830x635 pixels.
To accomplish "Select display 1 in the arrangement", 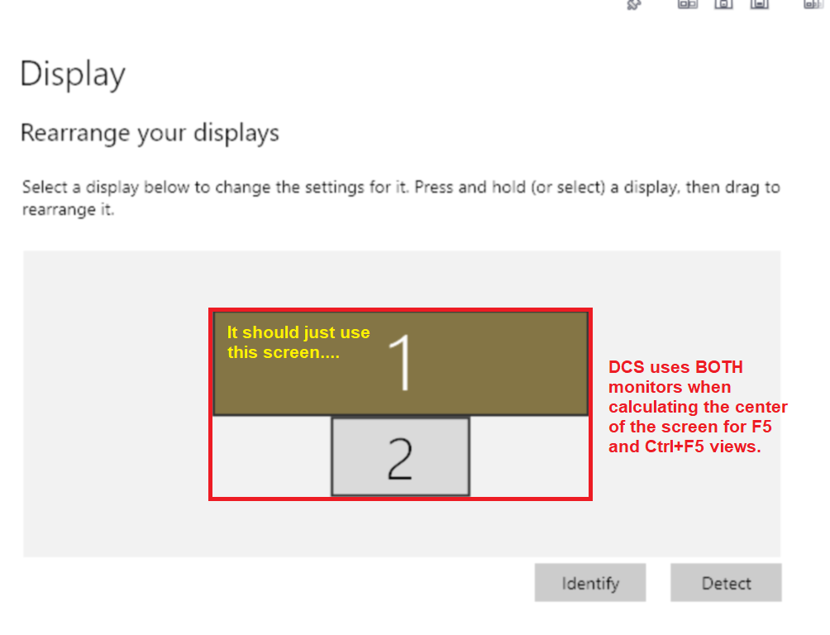I will 400,363.
